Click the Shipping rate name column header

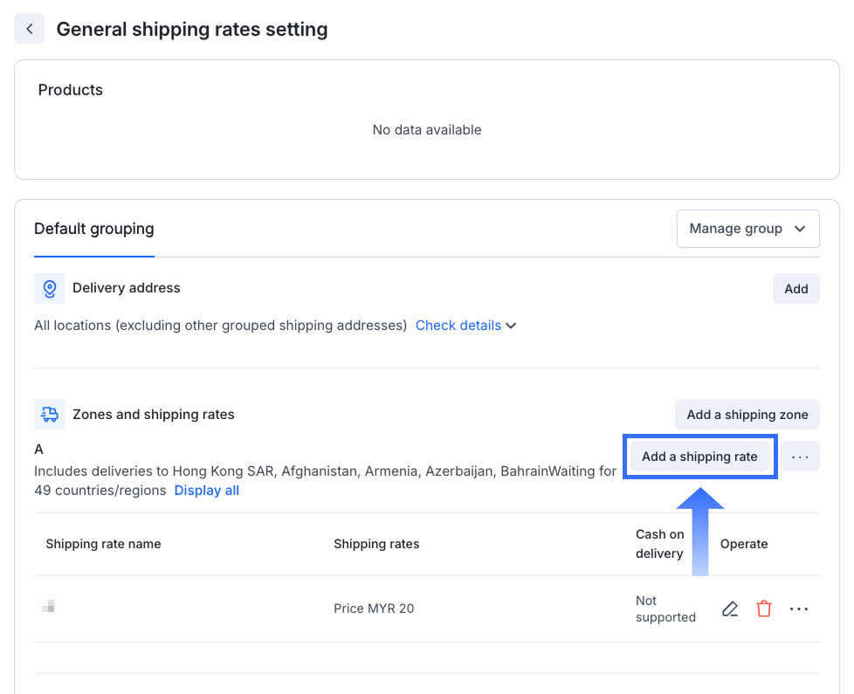tap(103, 544)
